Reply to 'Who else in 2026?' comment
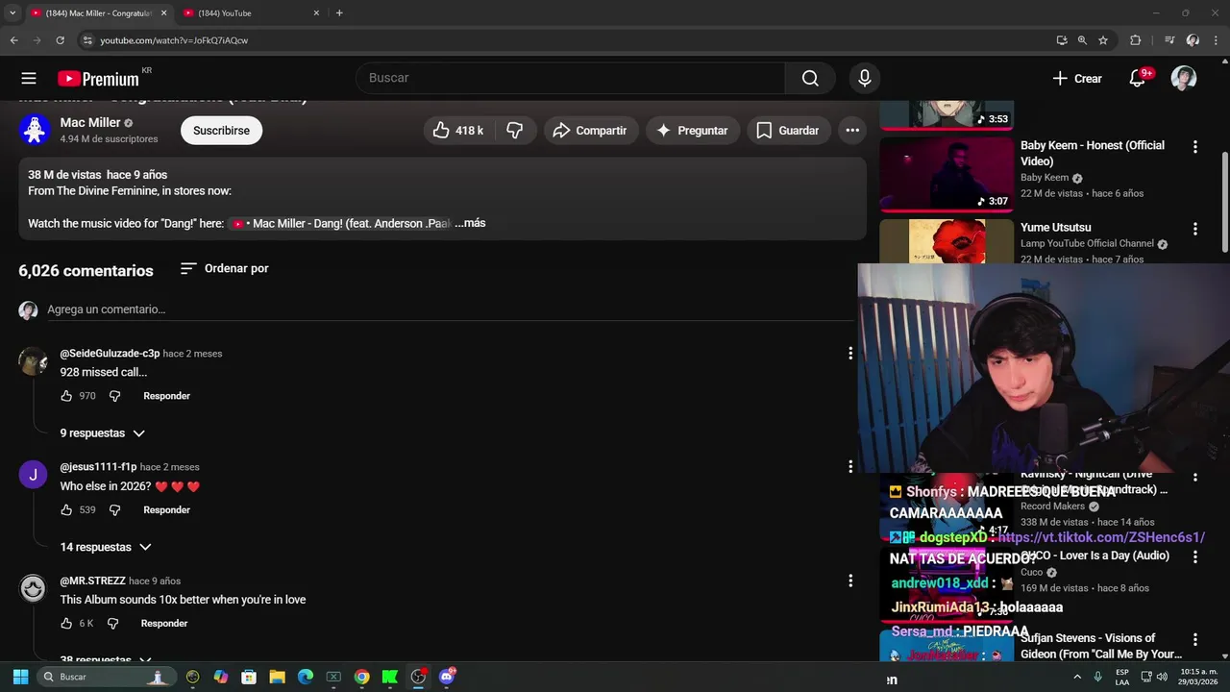The width and height of the screenshot is (1230, 692). click(x=166, y=510)
